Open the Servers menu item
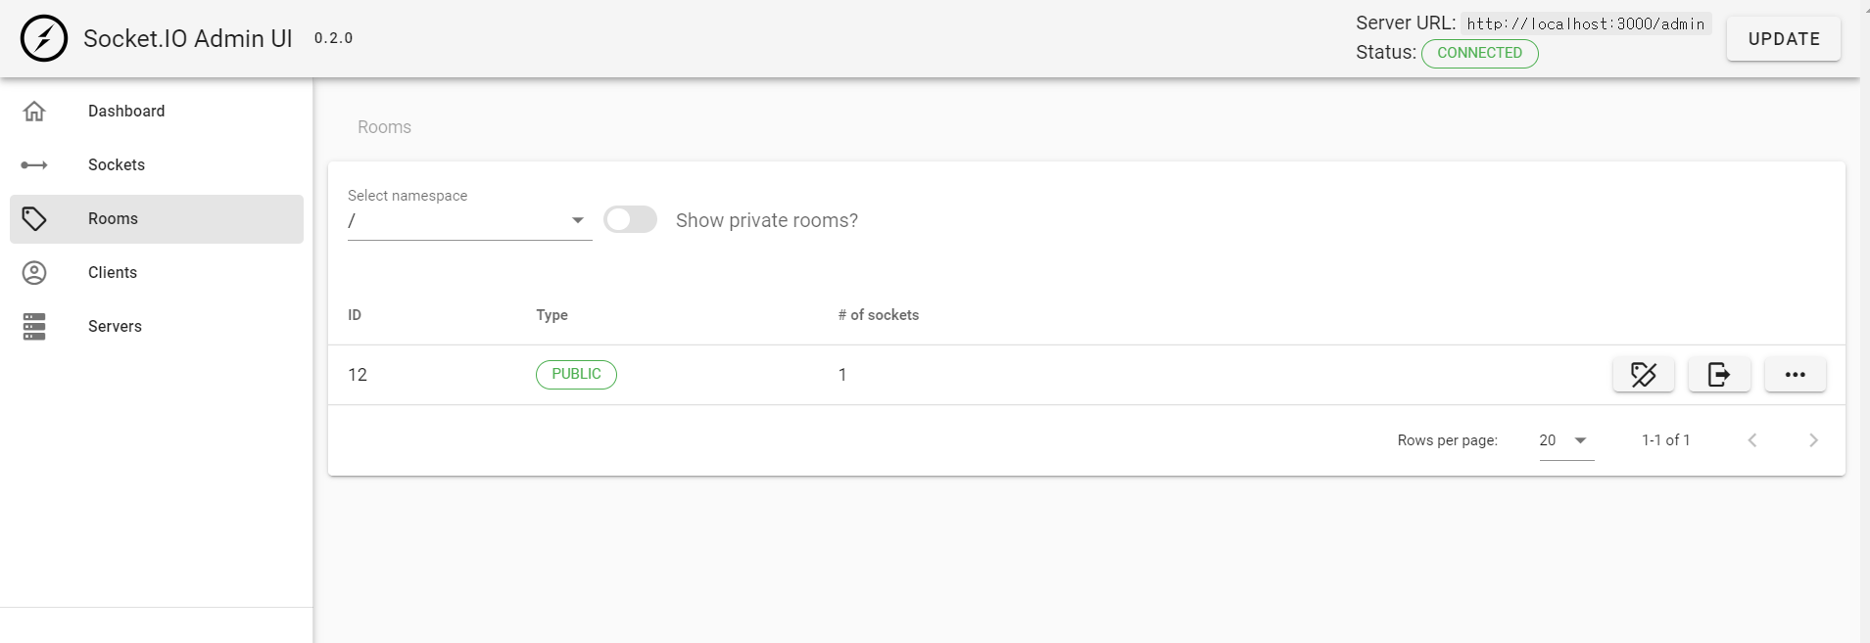Viewport: 1870px width, 643px height. pos(157,327)
